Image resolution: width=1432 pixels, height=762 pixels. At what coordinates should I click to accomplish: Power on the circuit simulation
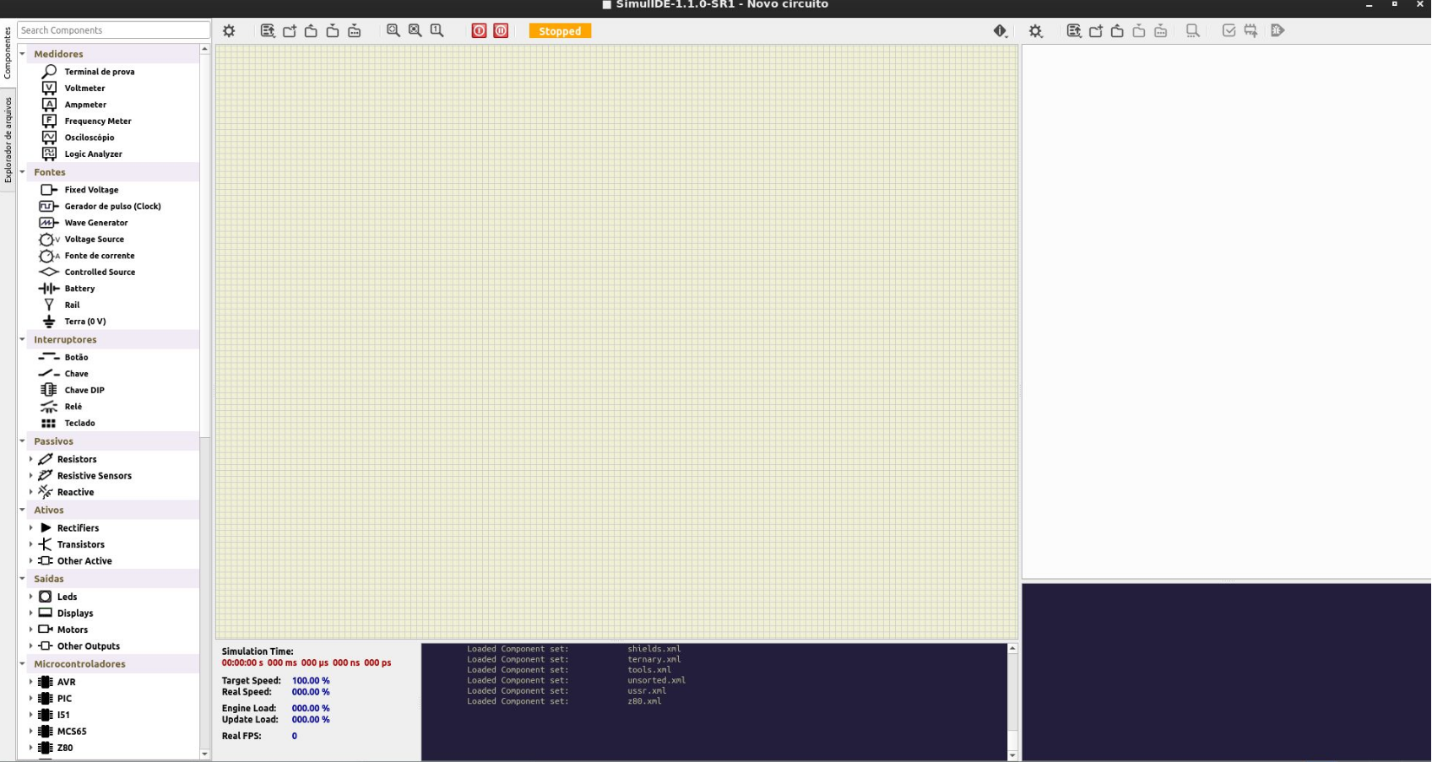click(479, 30)
